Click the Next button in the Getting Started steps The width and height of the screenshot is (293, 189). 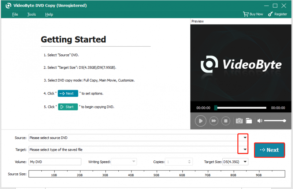68,93
